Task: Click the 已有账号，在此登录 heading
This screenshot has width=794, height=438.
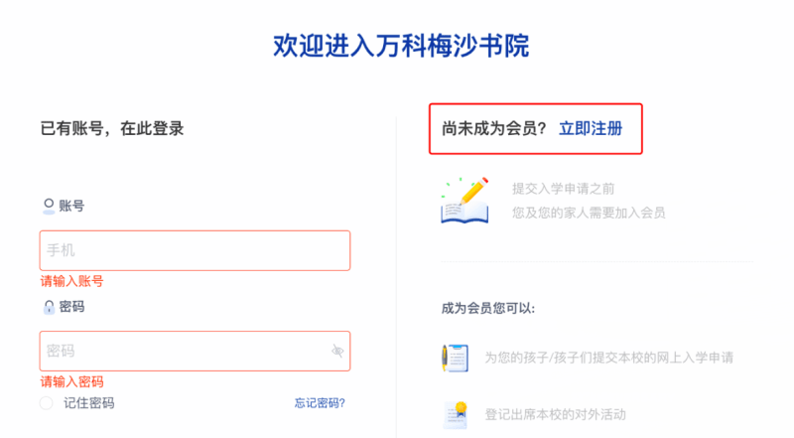Action: pos(112,129)
